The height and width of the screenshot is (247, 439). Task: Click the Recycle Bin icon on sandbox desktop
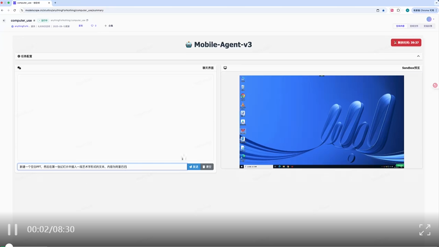[x=243, y=87]
